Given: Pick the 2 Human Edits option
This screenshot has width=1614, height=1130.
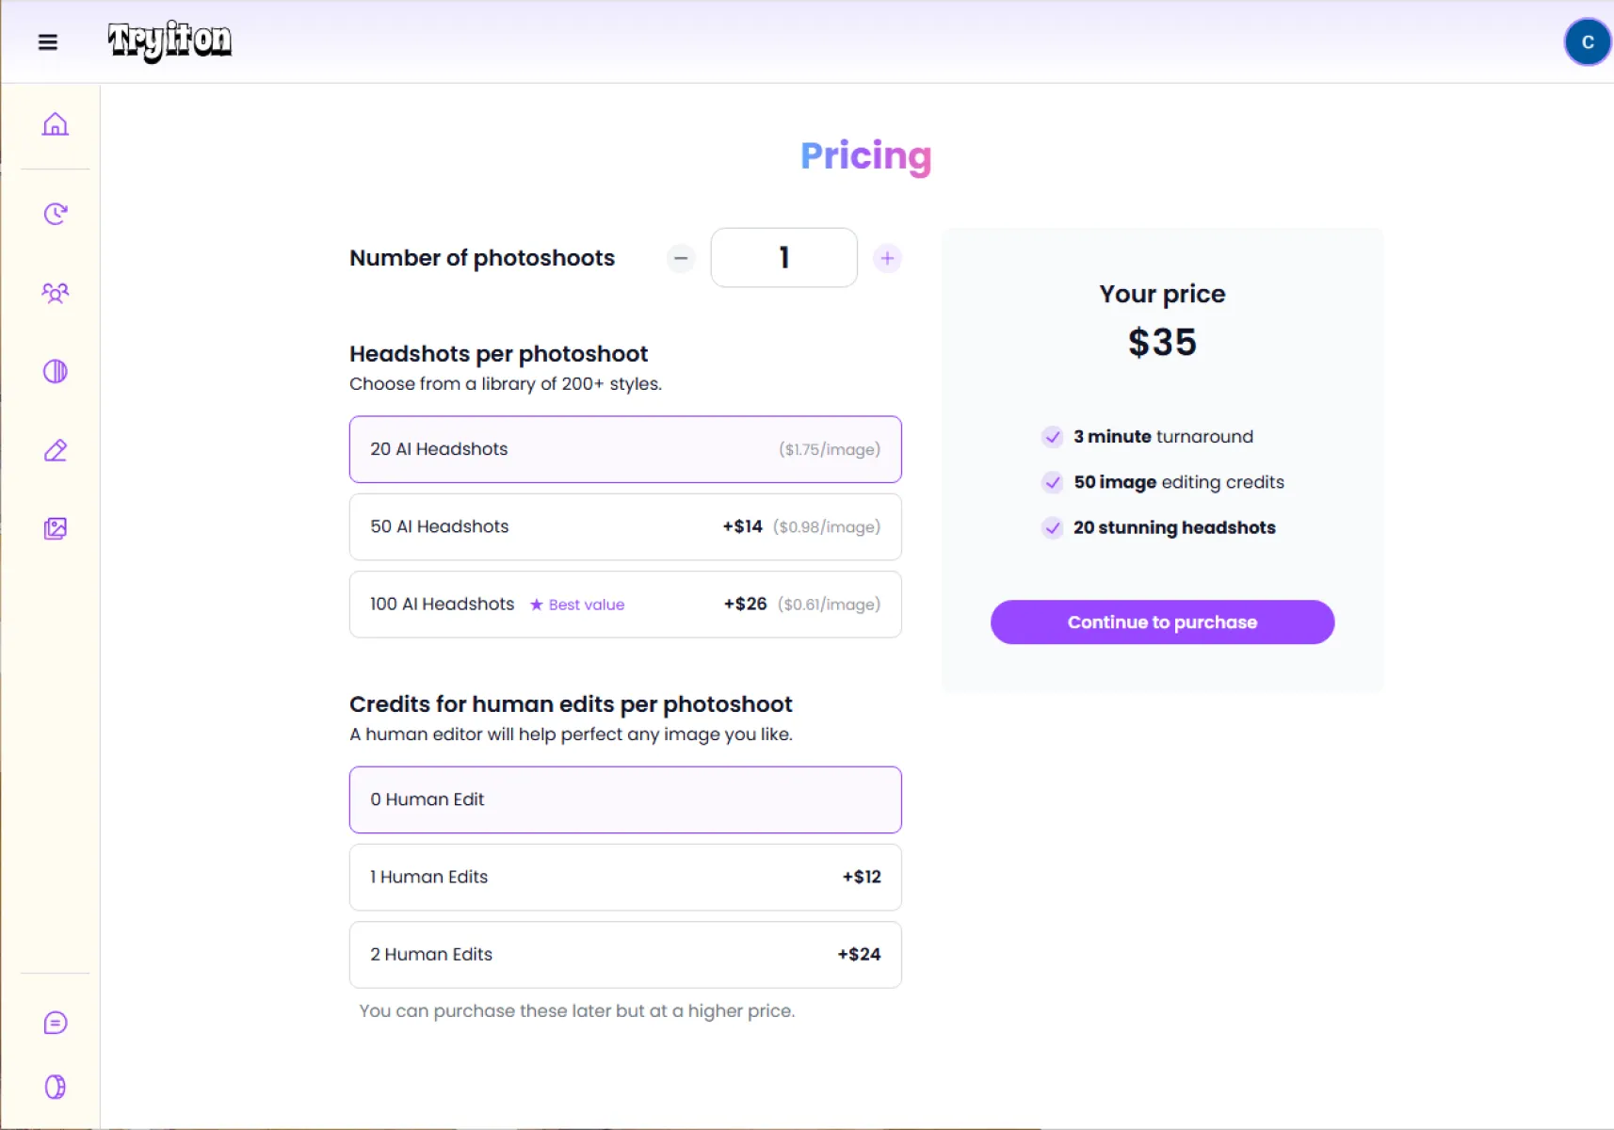Looking at the screenshot, I should pos(625,954).
